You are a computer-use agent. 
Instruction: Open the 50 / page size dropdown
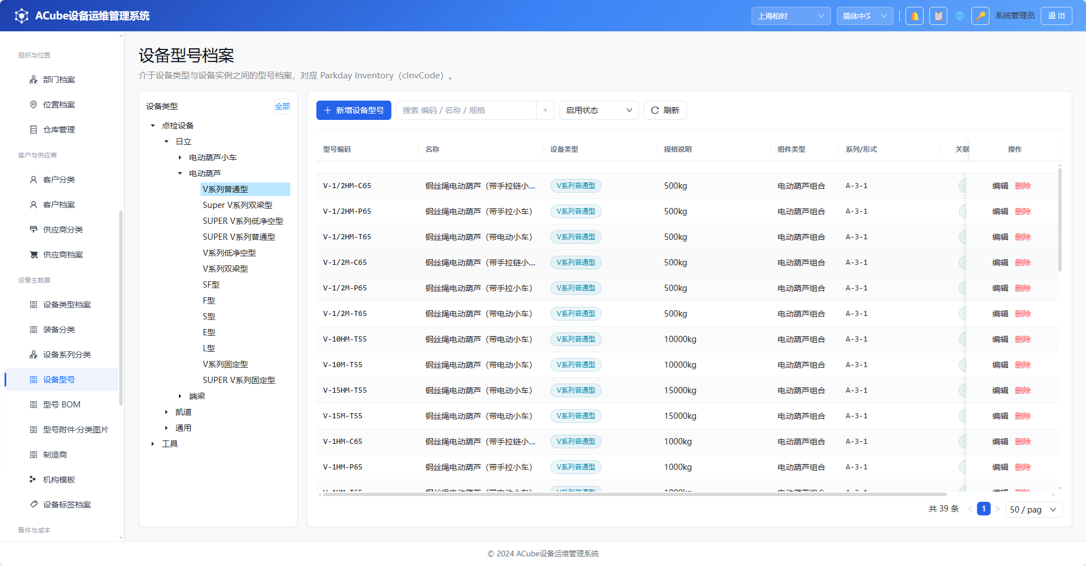pos(1033,509)
